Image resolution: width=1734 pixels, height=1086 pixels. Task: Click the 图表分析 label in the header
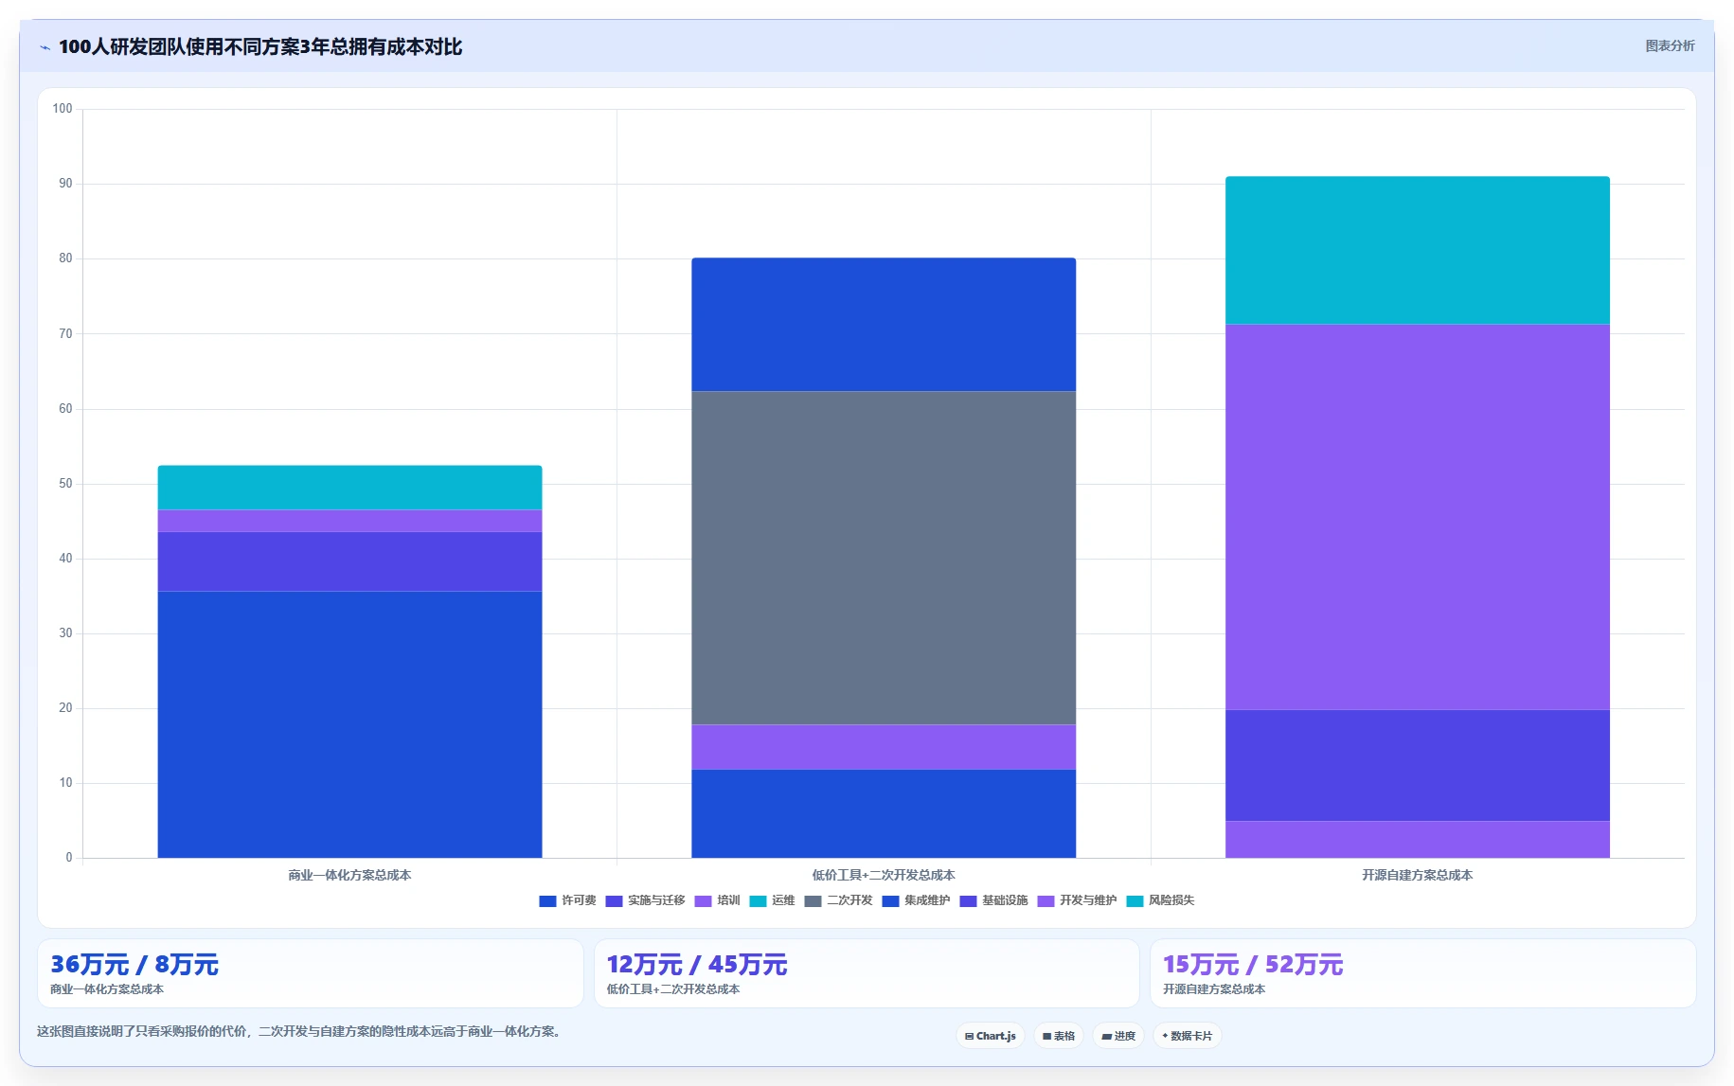click(x=1670, y=45)
